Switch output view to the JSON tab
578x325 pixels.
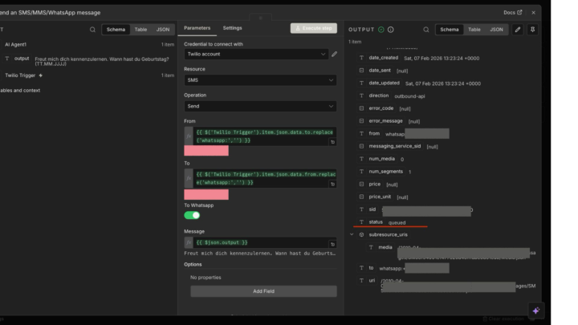(496, 30)
